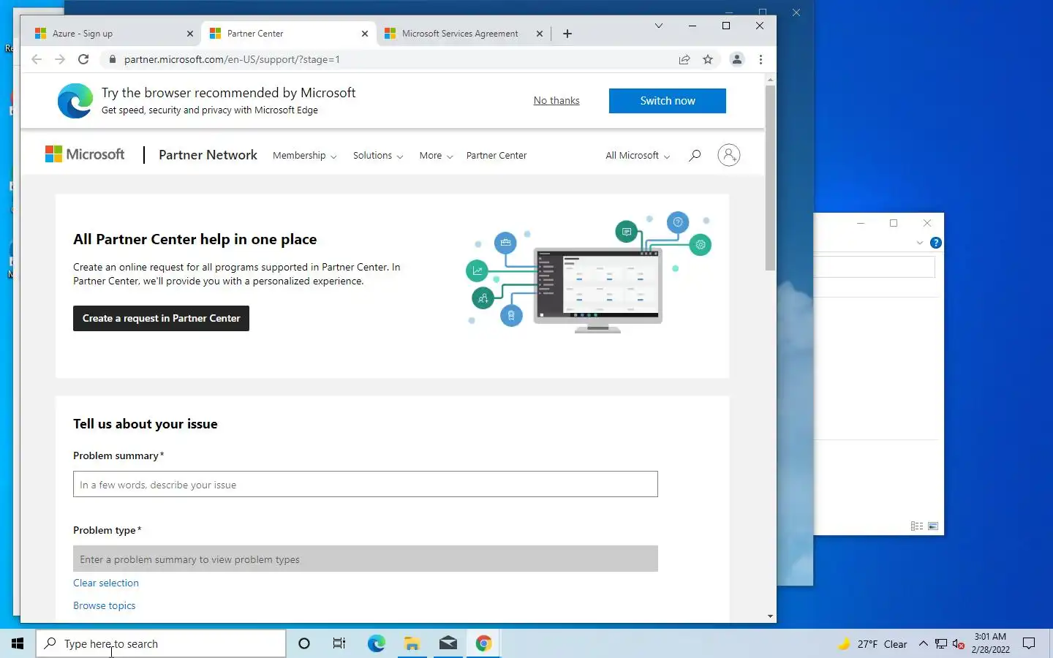Select the Partner Center browser tab
Image resolution: width=1053 pixels, height=658 pixels.
coord(289,34)
